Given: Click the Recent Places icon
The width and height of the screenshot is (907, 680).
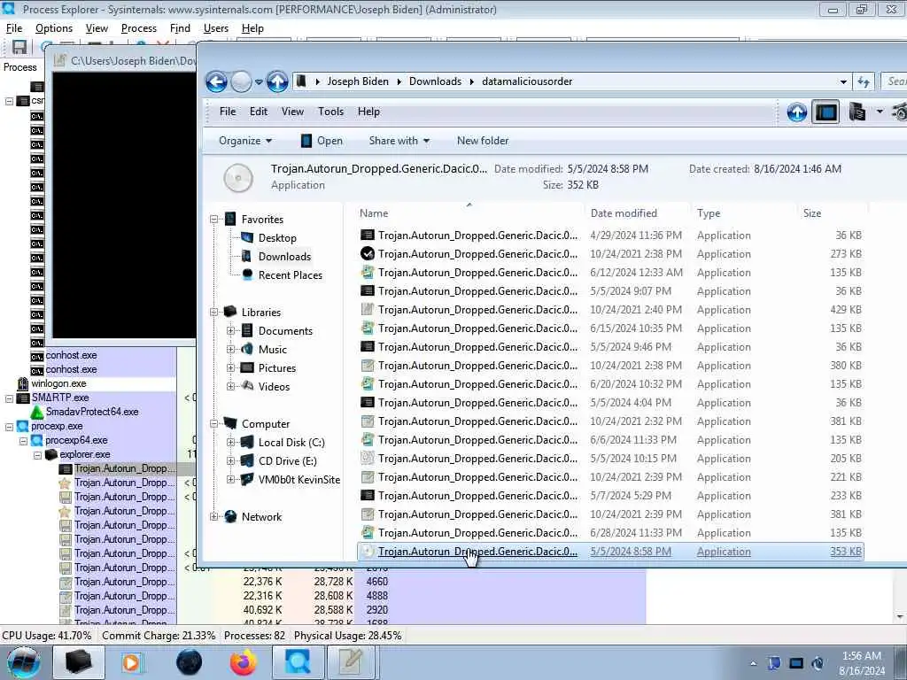Looking at the screenshot, I should click(x=248, y=274).
